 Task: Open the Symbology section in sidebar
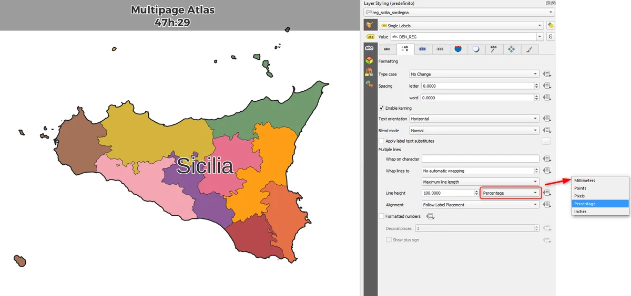[x=369, y=25]
